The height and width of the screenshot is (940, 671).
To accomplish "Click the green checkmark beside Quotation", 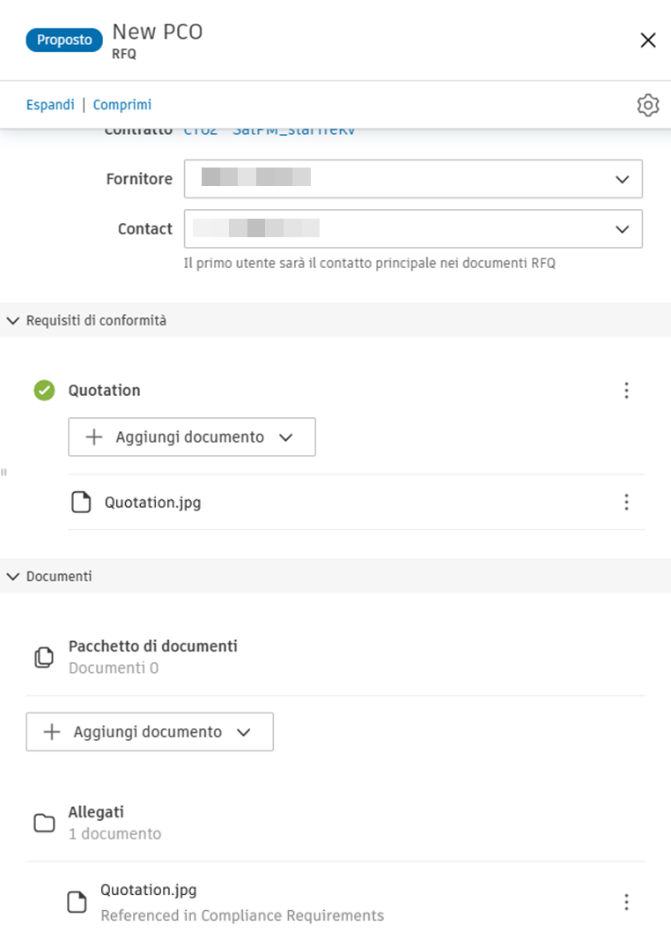I will pyautogui.click(x=43, y=391).
